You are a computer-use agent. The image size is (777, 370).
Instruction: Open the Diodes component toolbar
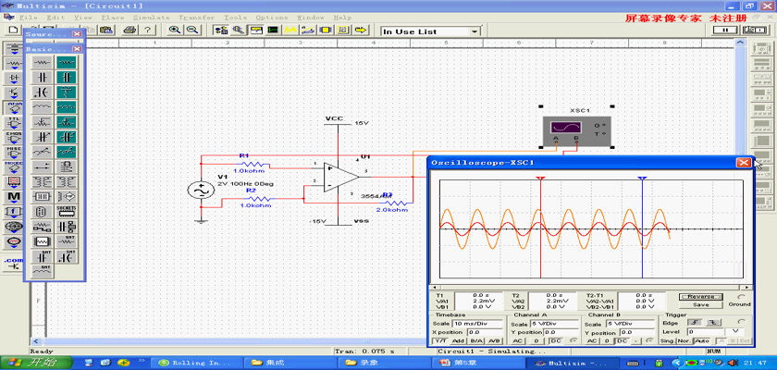[13, 79]
